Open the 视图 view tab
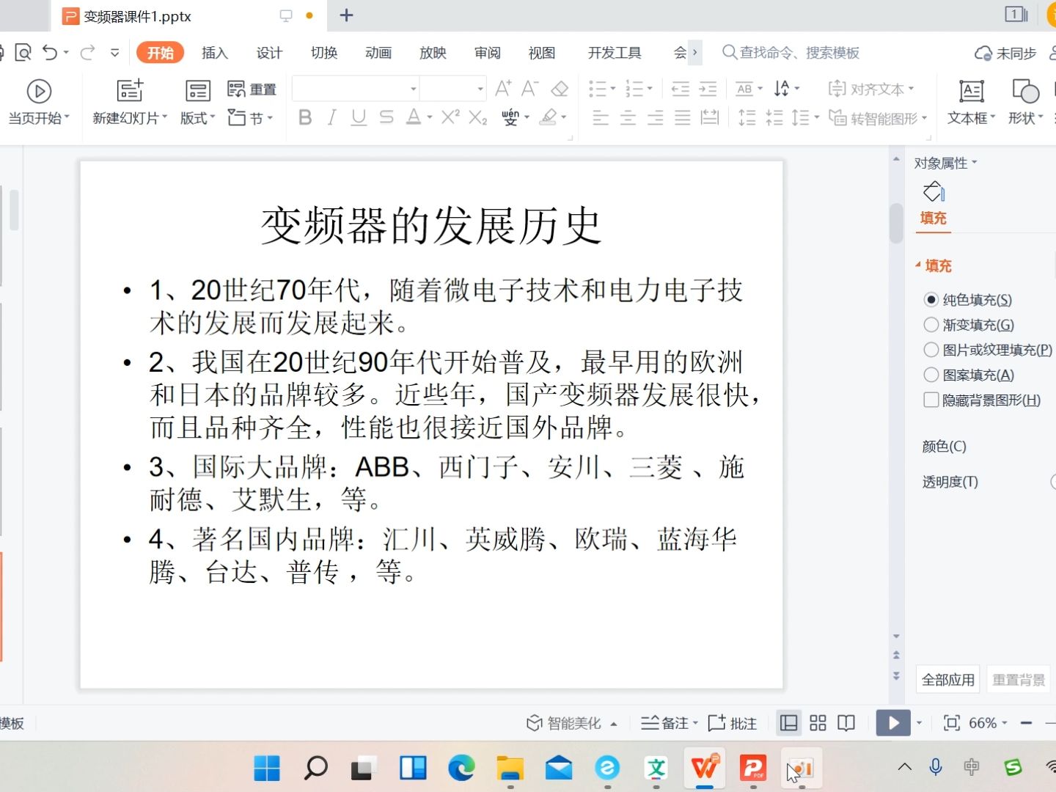This screenshot has height=792, width=1056. click(x=542, y=52)
